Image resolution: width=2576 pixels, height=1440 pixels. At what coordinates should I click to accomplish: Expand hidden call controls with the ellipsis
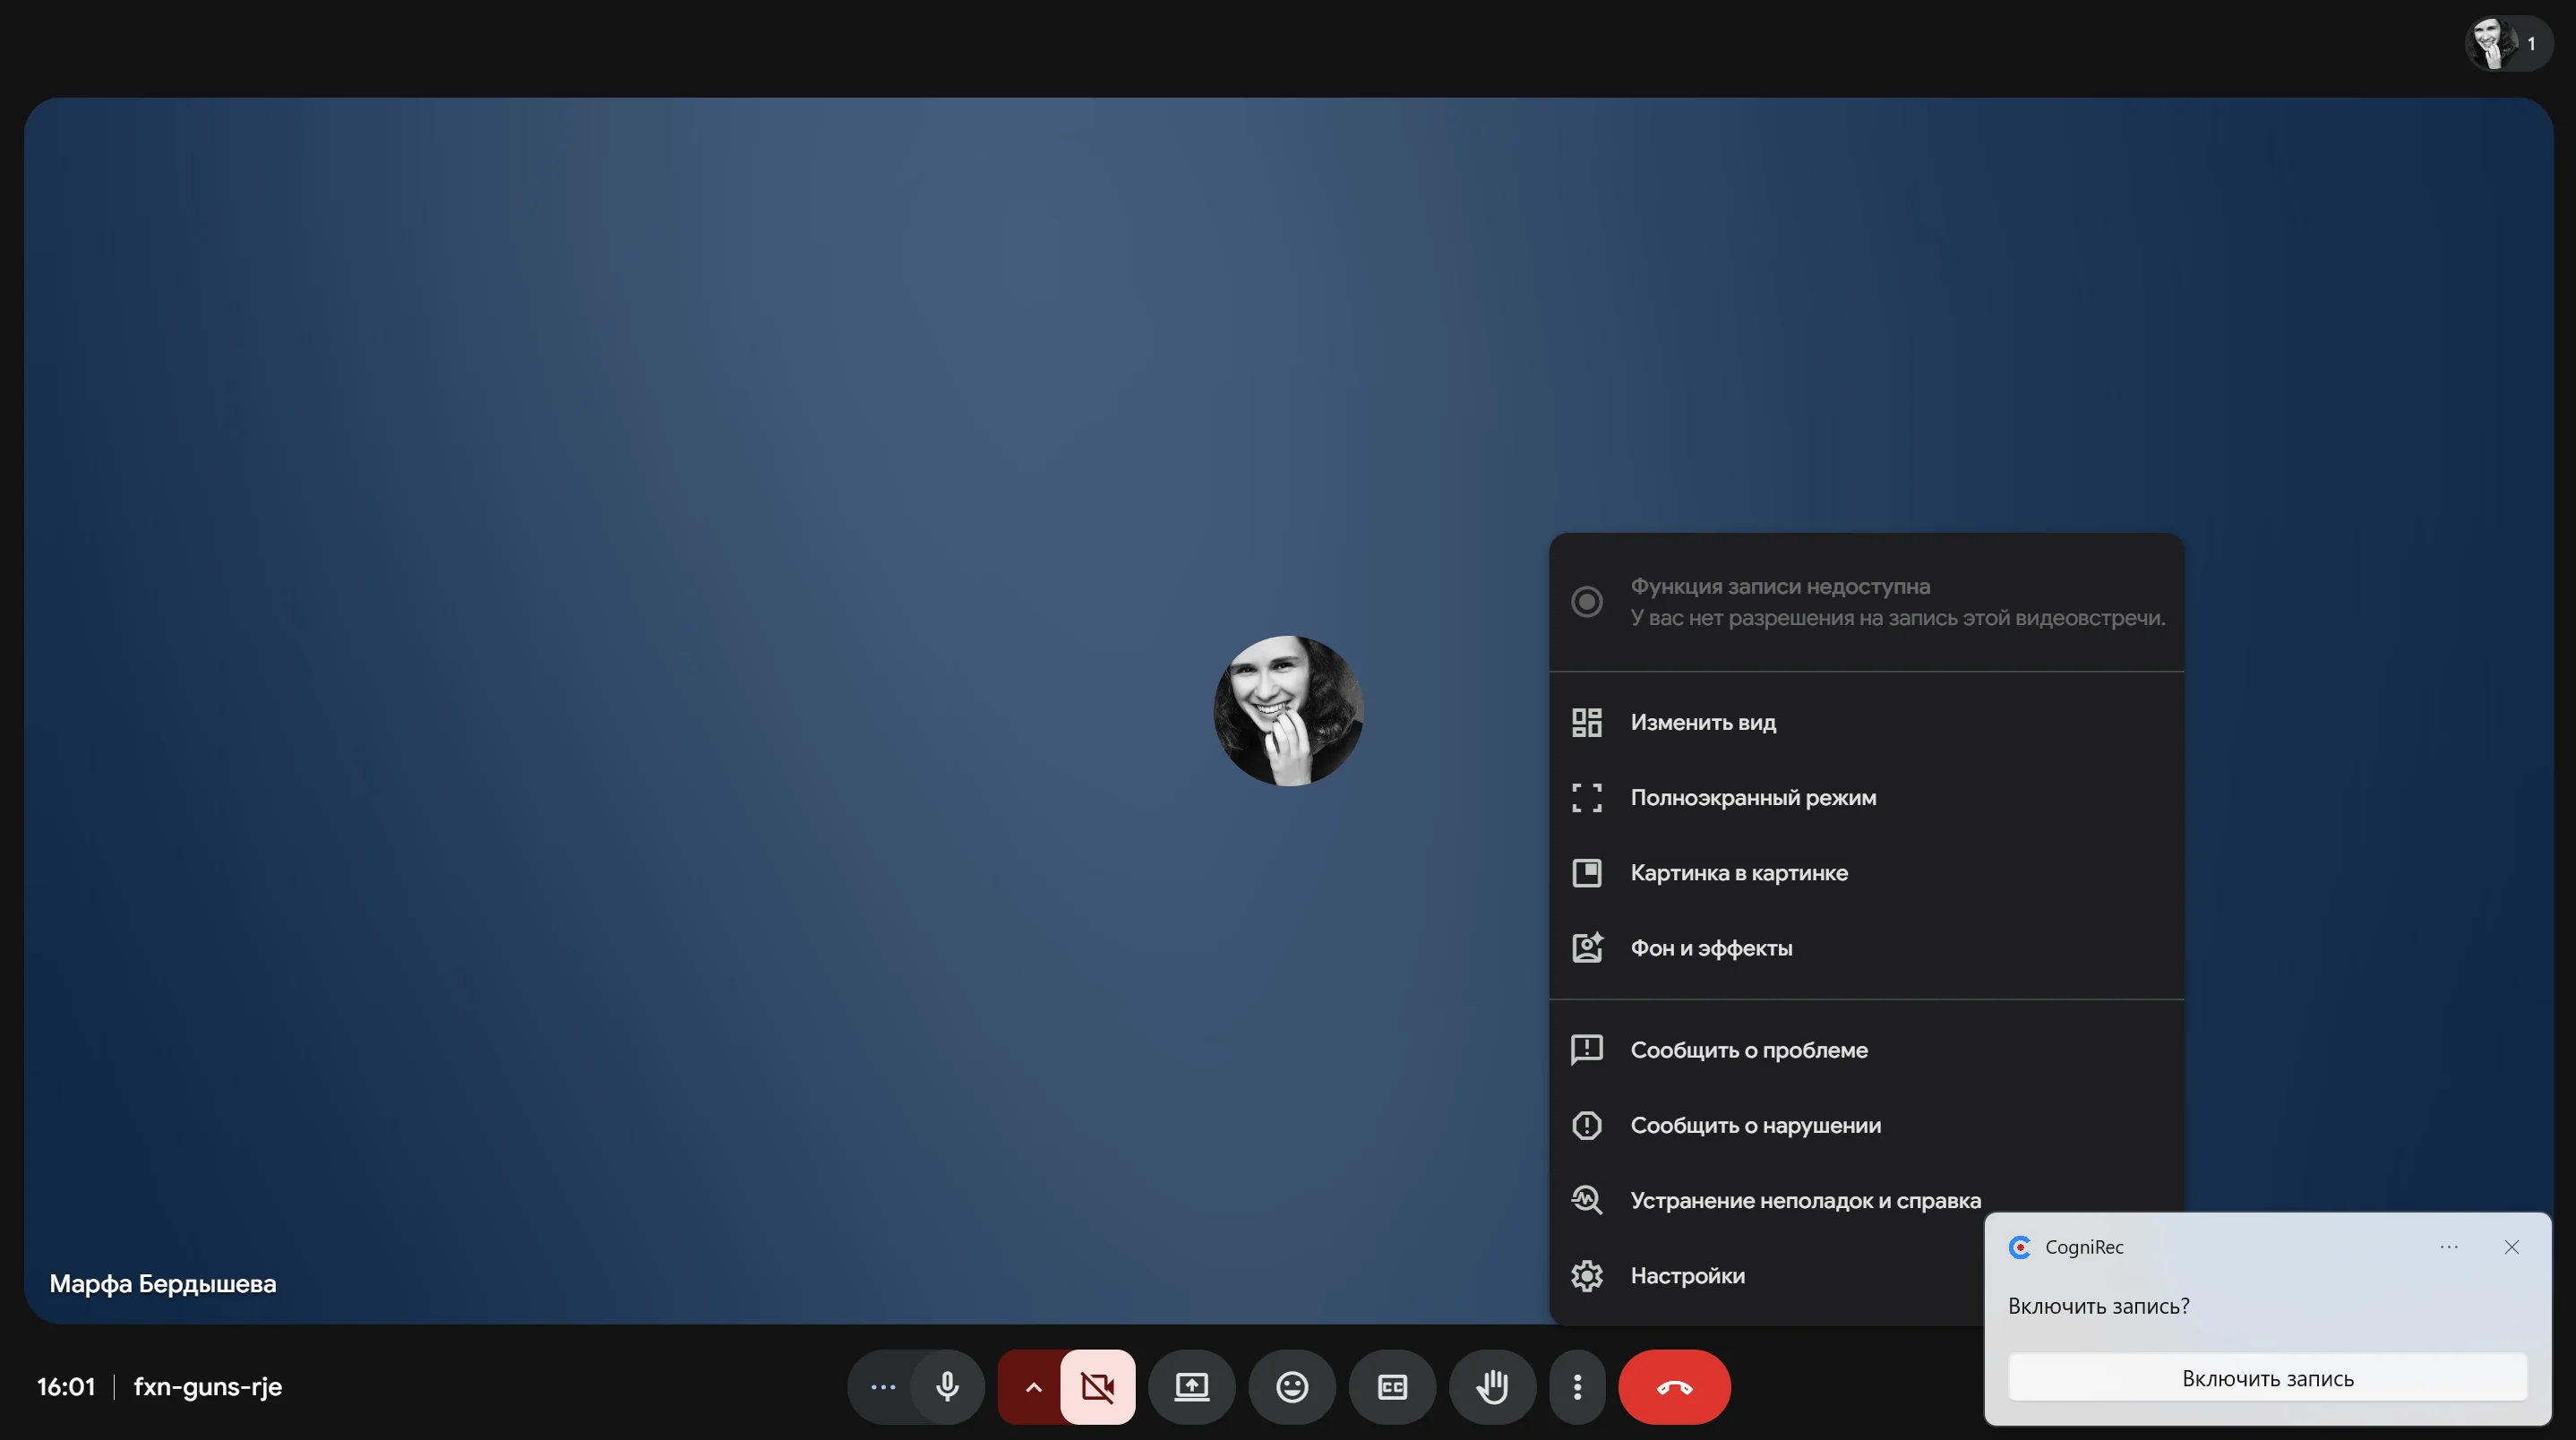pyautogui.click(x=881, y=1387)
